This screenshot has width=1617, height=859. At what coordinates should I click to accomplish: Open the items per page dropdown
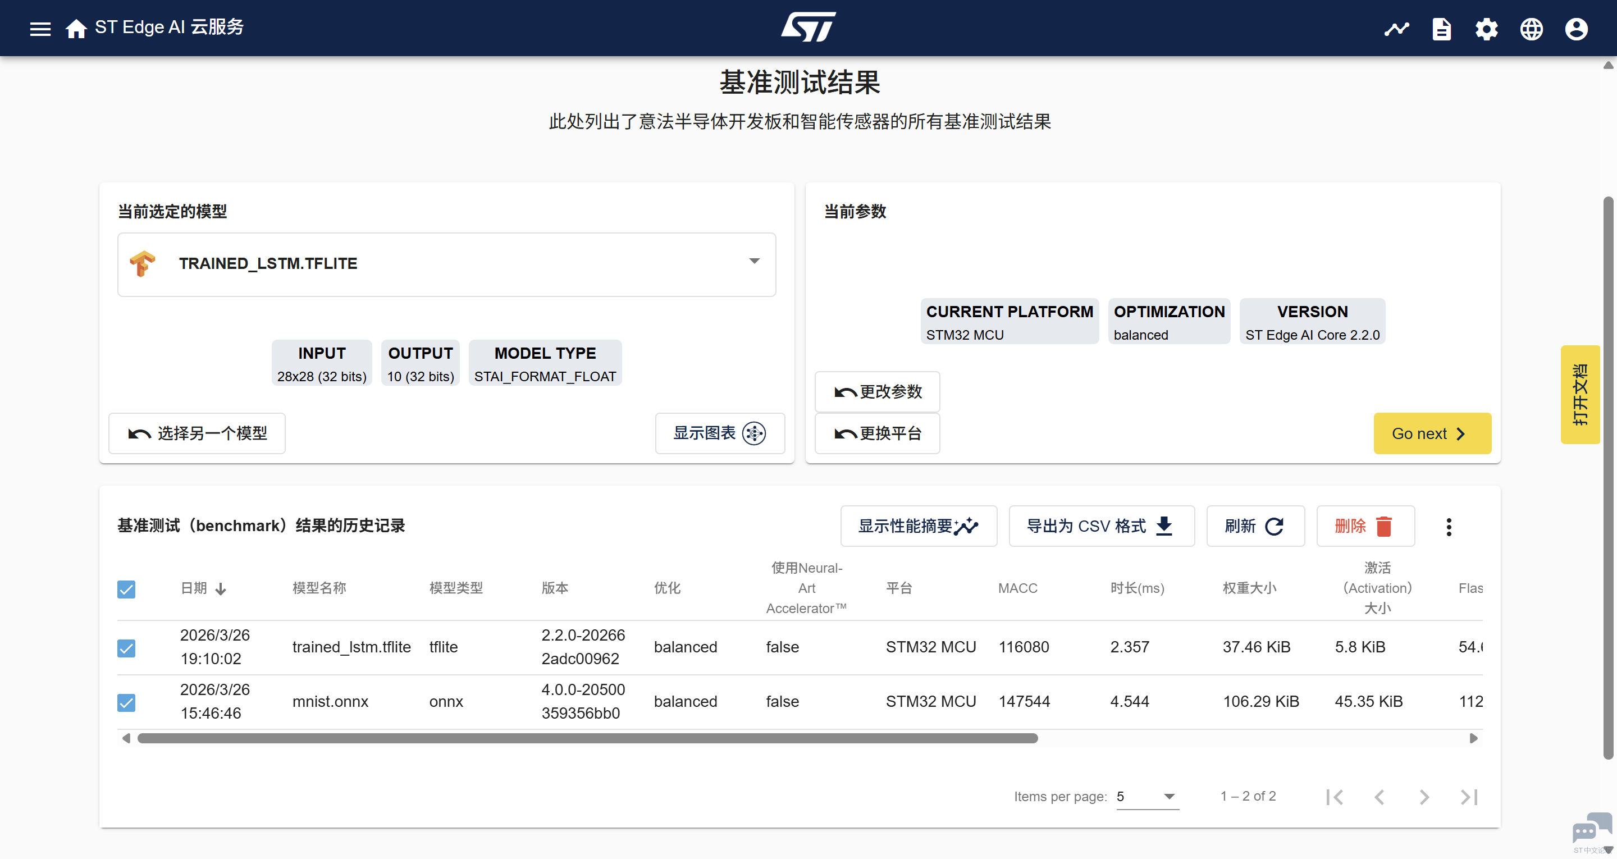1147,796
